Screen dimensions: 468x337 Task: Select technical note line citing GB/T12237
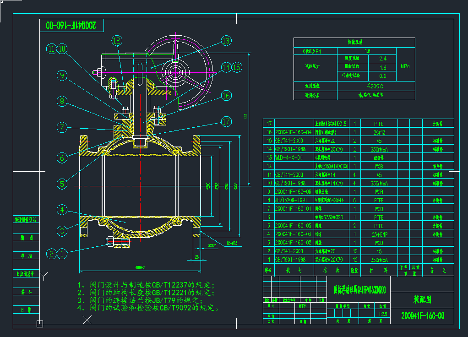pyautogui.click(x=146, y=284)
